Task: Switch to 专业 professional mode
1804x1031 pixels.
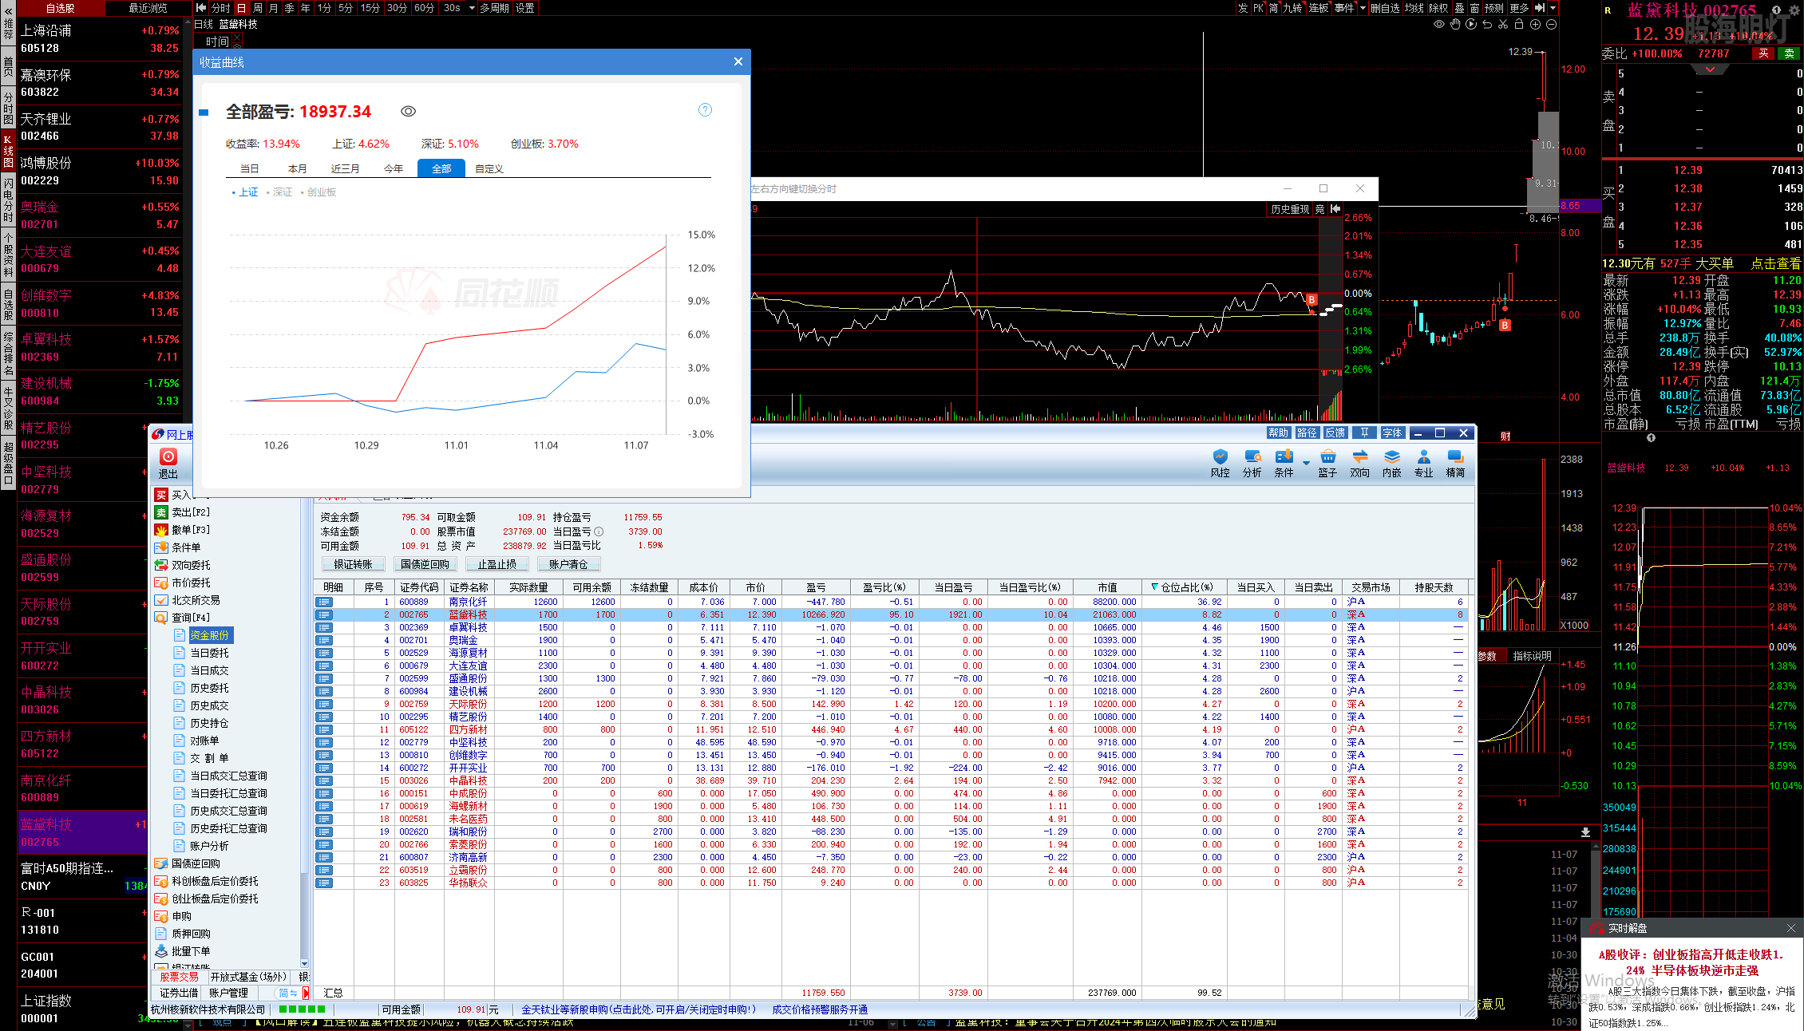Action: click(x=1423, y=463)
